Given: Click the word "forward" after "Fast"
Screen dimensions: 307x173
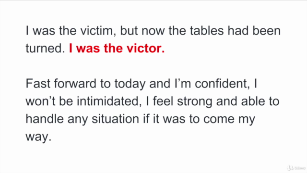Looking at the screenshot, I should (x=75, y=83).
